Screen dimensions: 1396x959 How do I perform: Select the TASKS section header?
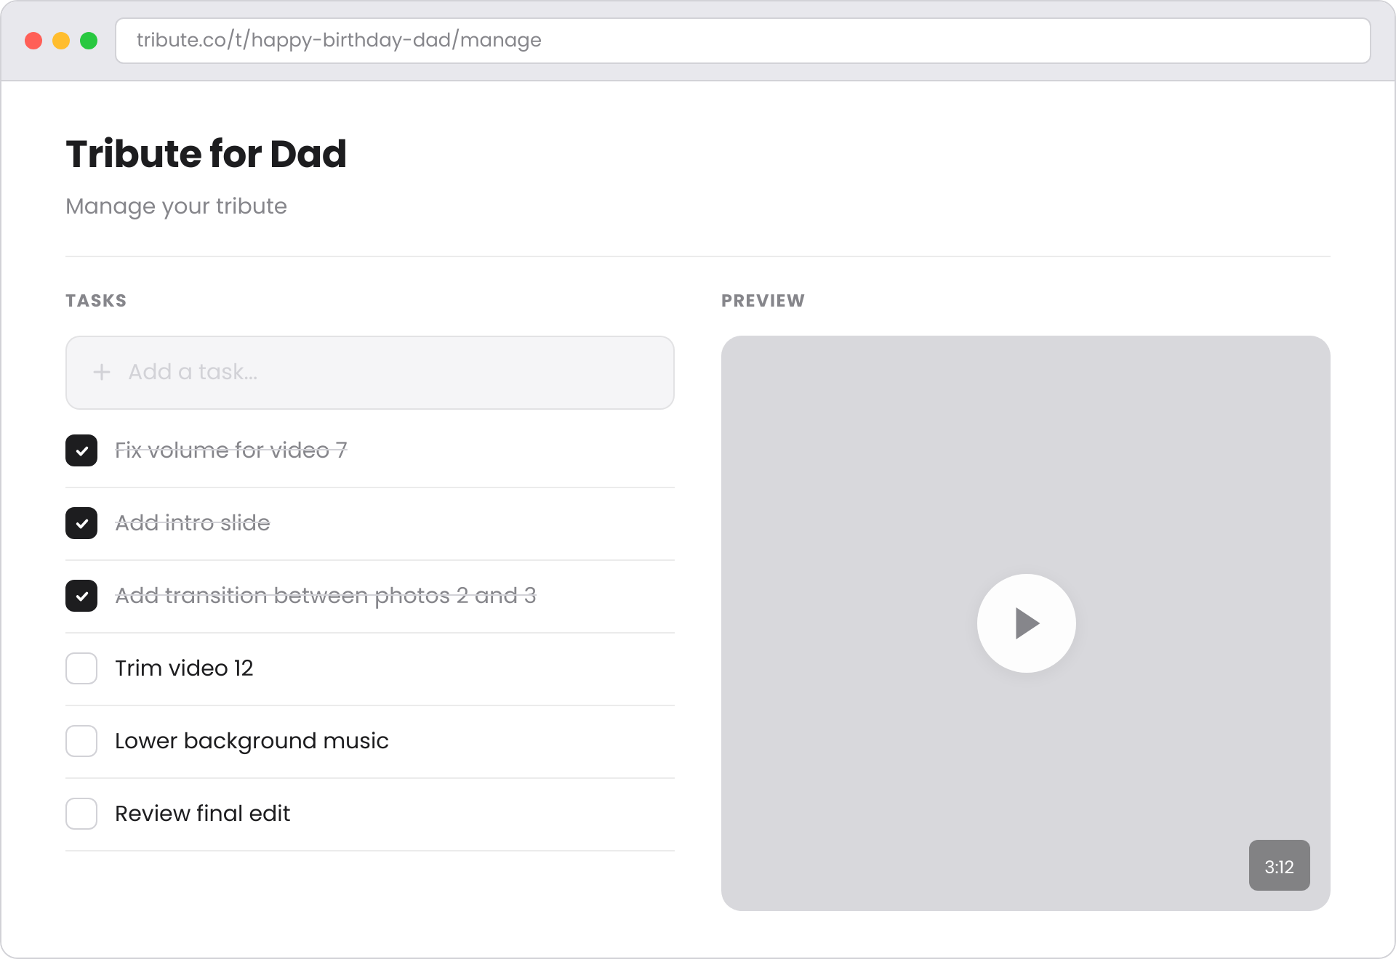tap(96, 300)
